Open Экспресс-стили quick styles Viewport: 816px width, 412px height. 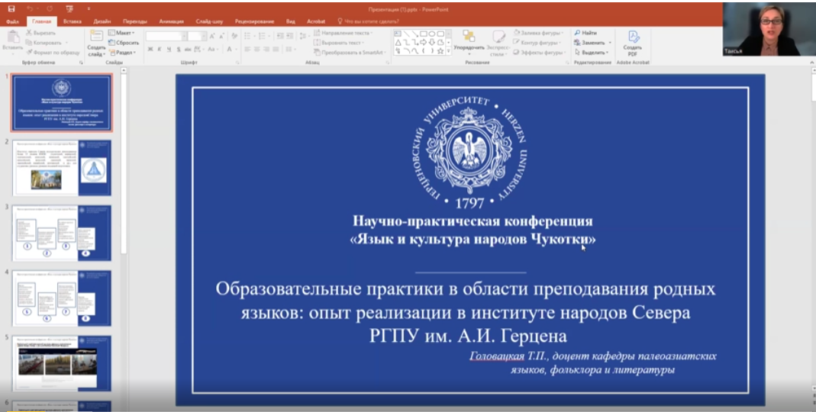pos(498,43)
